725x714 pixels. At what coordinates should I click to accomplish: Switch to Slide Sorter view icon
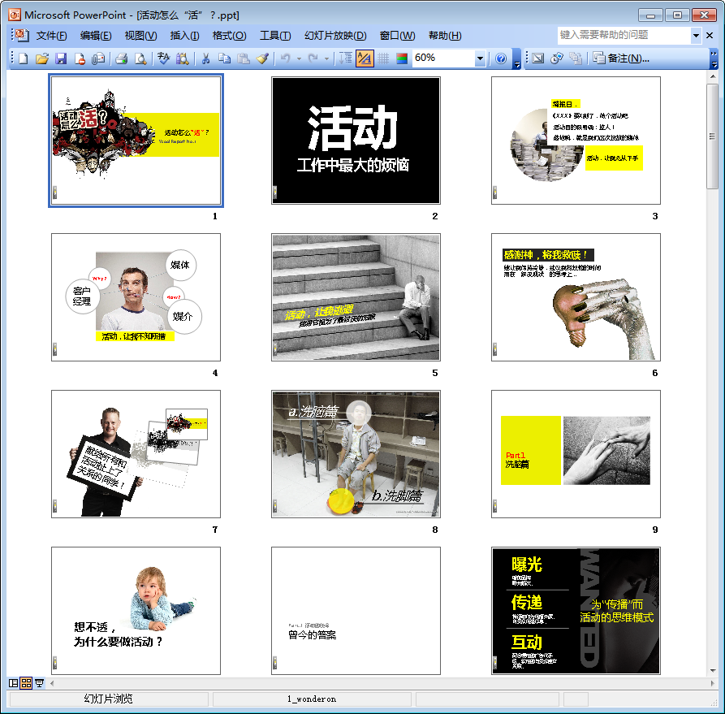(x=26, y=683)
